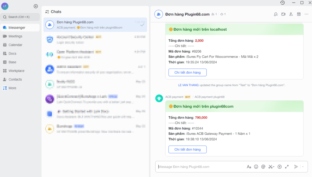Open bot count icon in header
The width and height of the screenshot is (312, 177).
[223, 14]
